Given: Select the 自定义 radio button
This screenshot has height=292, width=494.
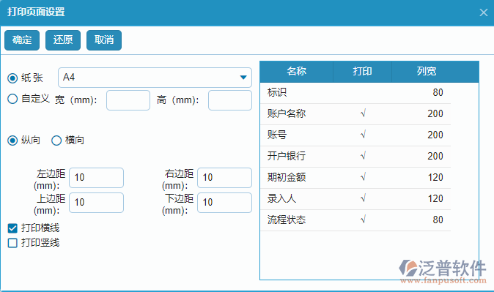Looking at the screenshot, I should [x=12, y=99].
